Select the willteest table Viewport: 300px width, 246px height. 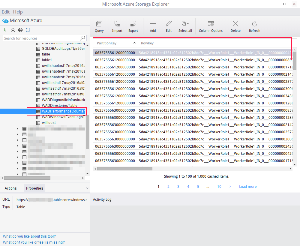pos(49,123)
